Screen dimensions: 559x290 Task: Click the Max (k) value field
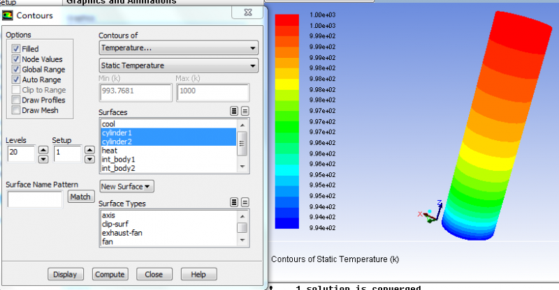click(x=213, y=93)
